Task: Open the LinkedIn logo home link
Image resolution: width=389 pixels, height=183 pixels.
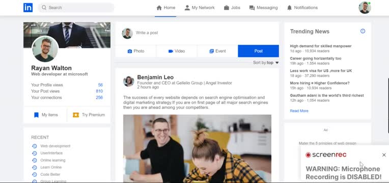Action: click(28, 8)
